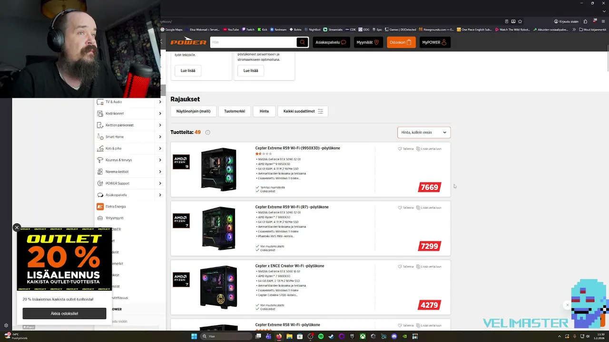
Task: Save Cepter x ENCE Creator with Tallenna
Action: (x=406, y=266)
